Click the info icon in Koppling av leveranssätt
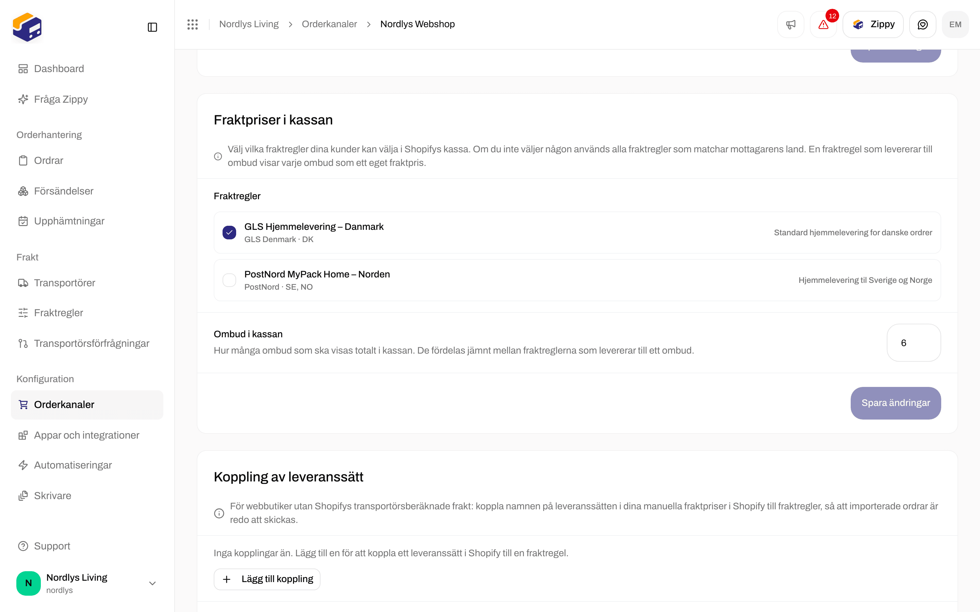Screen dimensions: 980x612 [x=219, y=513]
